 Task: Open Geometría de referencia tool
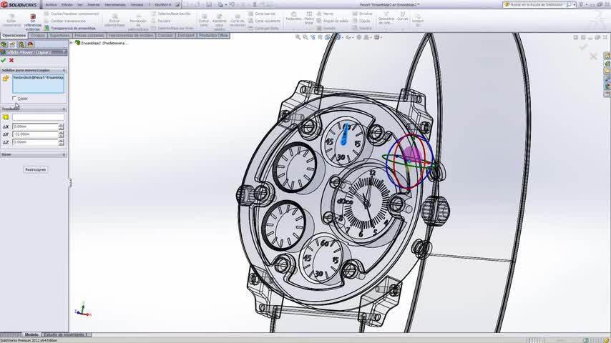pyautogui.click(x=386, y=19)
